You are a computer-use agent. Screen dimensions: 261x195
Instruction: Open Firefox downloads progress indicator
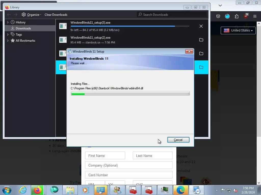tap(227, 16)
